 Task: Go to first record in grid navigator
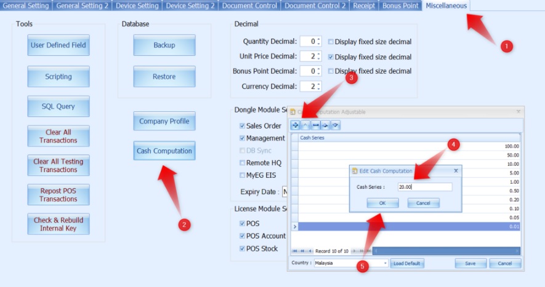(295, 251)
